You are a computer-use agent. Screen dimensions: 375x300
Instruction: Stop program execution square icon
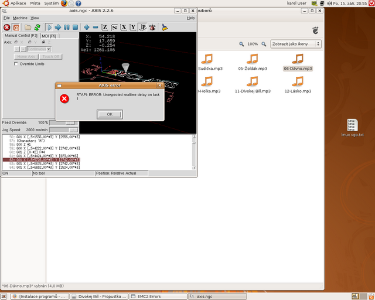[x=76, y=27]
